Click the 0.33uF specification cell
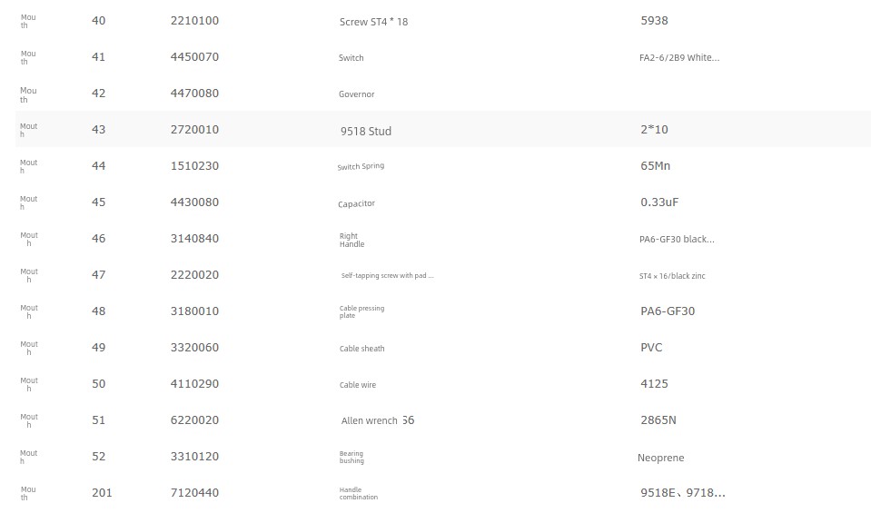This screenshot has height=523, width=871. (x=659, y=202)
